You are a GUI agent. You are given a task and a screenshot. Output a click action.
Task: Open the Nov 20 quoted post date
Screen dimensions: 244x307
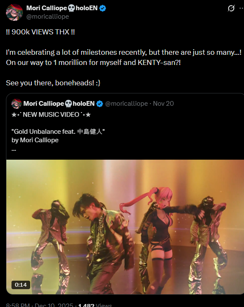[x=163, y=104]
